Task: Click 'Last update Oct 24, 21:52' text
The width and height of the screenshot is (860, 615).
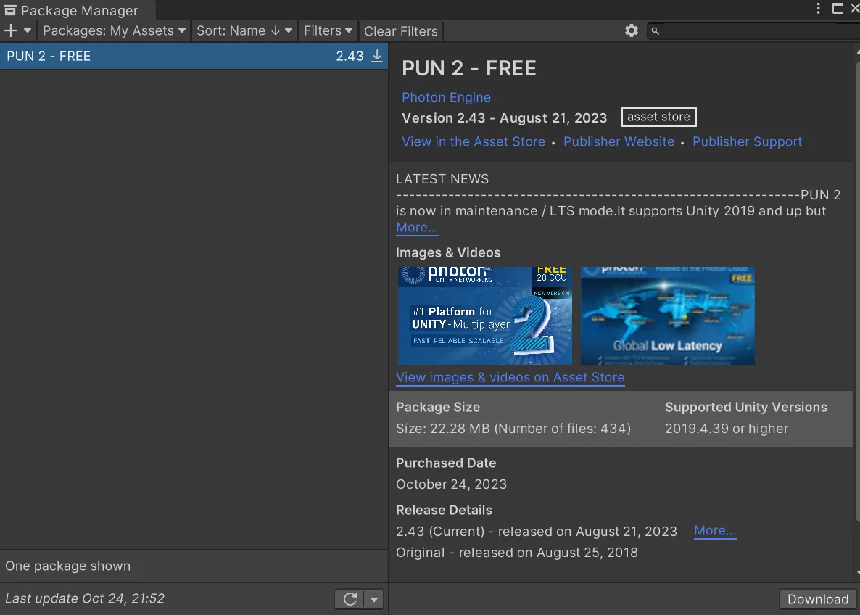Action: (85, 598)
